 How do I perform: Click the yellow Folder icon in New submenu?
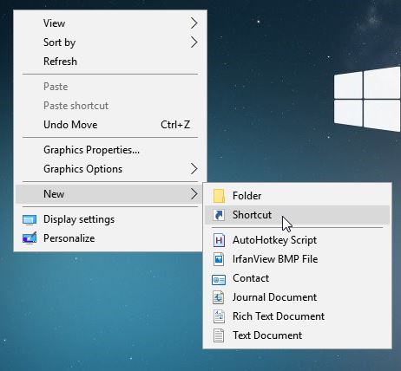coord(219,196)
